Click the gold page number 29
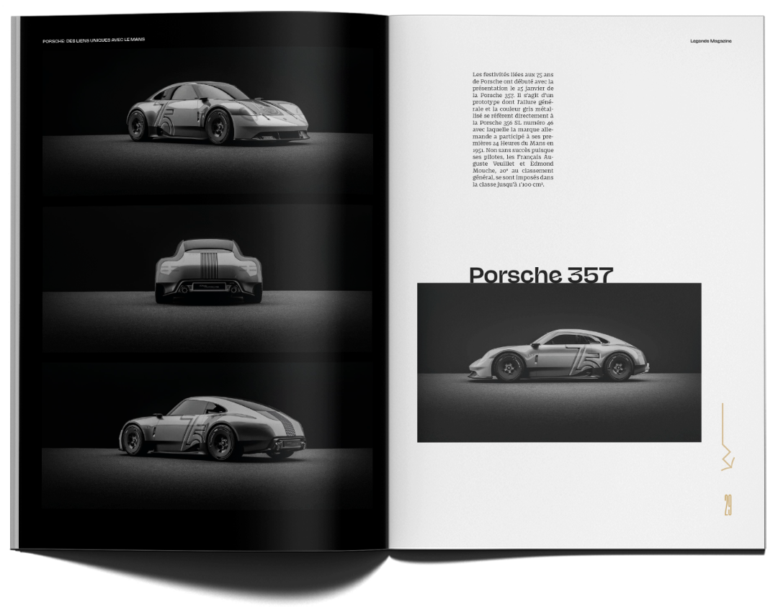Screen dimensions: 778x607 tap(728, 505)
